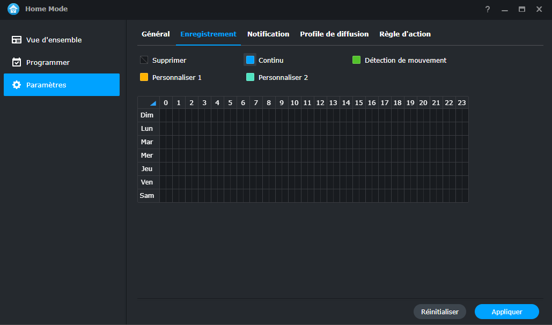Select the hour 12 column header
This screenshot has width=552, height=325.
tap(320, 102)
